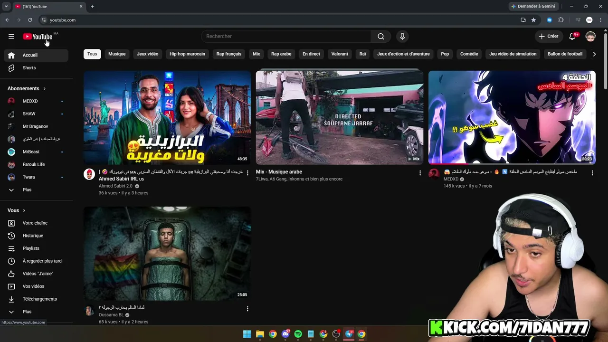The width and height of the screenshot is (608, 342).
Task: Open options menu for Ahmed Sabiri IRL video
Action: pos(247,173)
